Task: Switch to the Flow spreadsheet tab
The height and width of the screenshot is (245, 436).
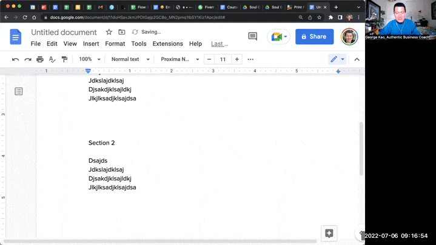Action: tap(140, 7)
